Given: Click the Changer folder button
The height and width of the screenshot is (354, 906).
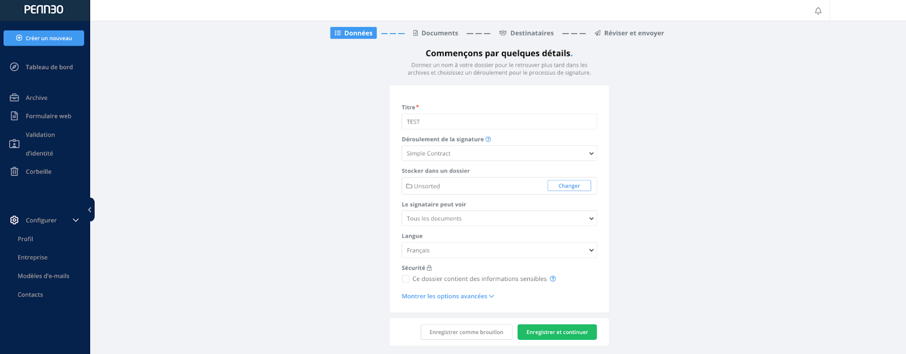Looking at the screenshot, I should tap(569, 186).
